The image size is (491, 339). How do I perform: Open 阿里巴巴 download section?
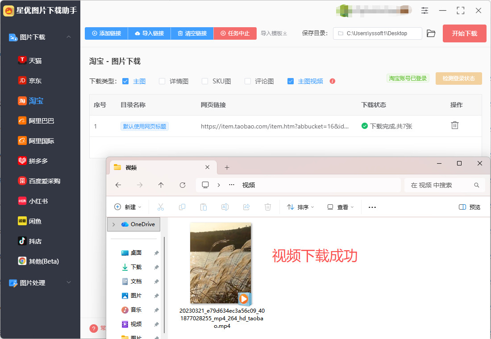(x=36, y=121)
